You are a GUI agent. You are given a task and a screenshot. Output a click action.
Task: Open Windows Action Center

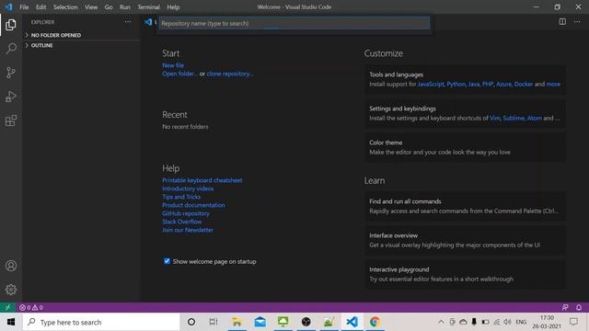click(x=573, y=322)
